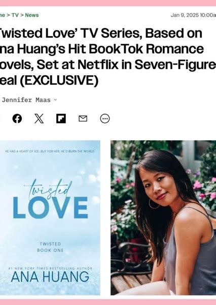The width and height of the screenshot is (216, 305).
Task: Share article on X
Action: (x=39, y=118)
